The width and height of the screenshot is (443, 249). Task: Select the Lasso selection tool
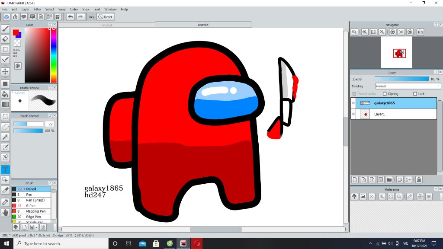pos(5,127)
